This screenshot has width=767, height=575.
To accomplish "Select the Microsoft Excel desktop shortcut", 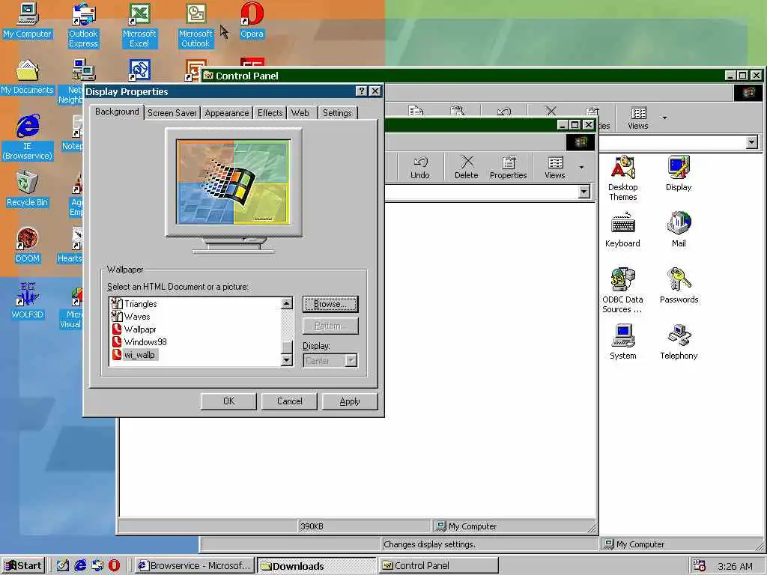I will [x=139, y=25].
